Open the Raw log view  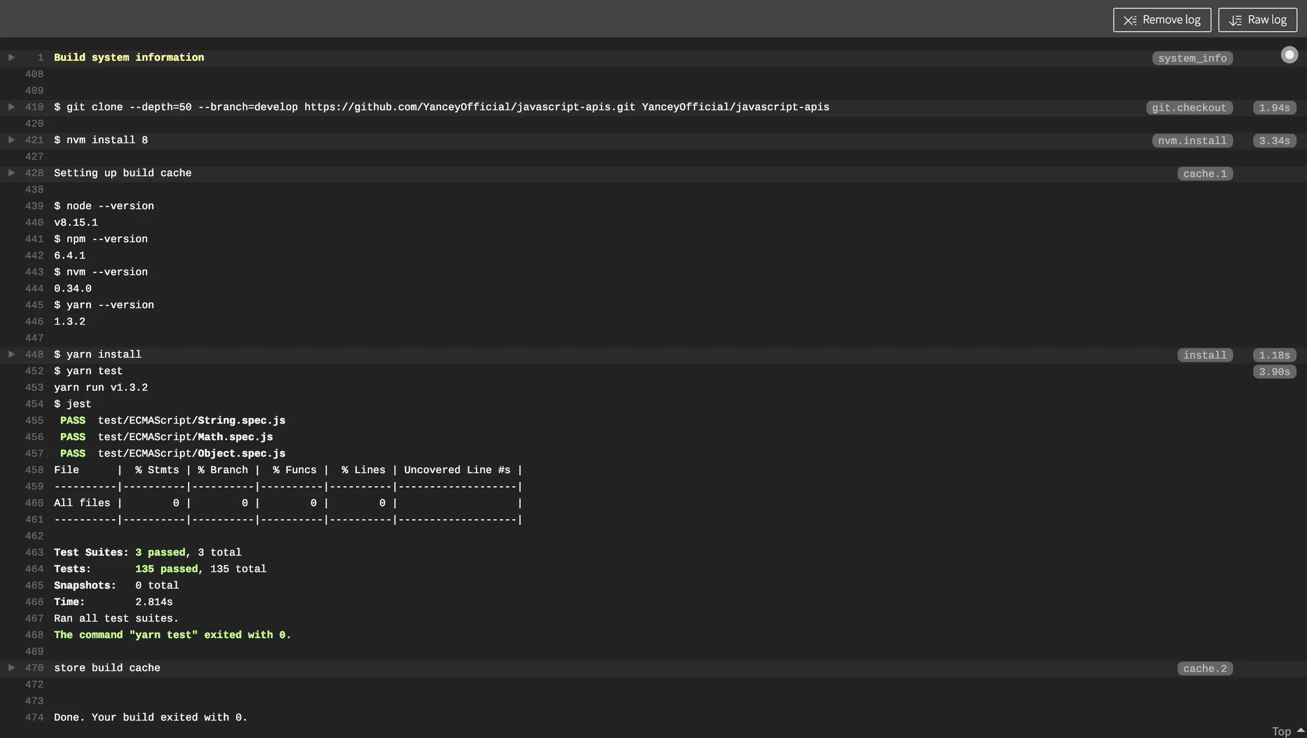[1257, 20]
